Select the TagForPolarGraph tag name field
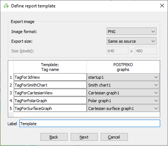Viewport: 168px width, 146px height. [x=50, y=101]
